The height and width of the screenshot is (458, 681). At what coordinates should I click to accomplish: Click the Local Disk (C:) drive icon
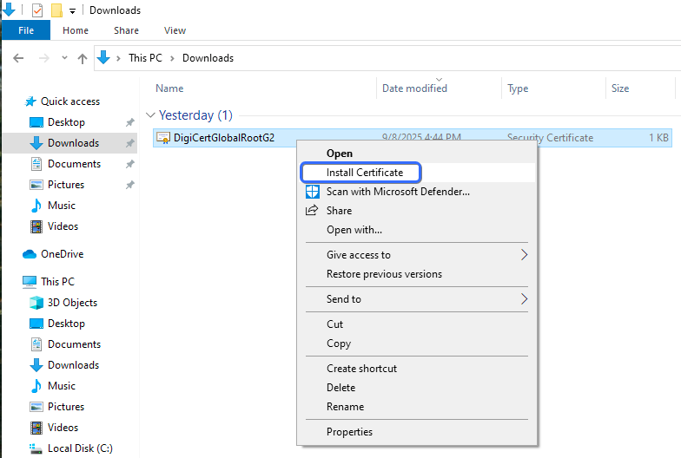coord(36,448)
